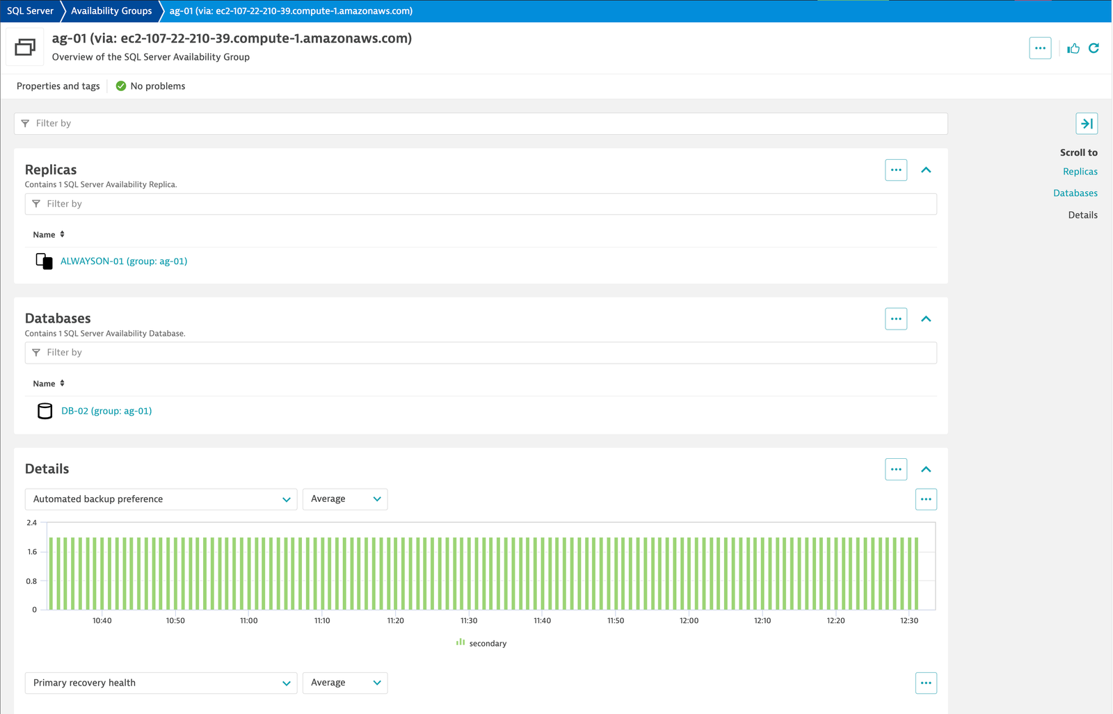
Task: Refresh the page with the reload icon
Action: point(1094,48)
